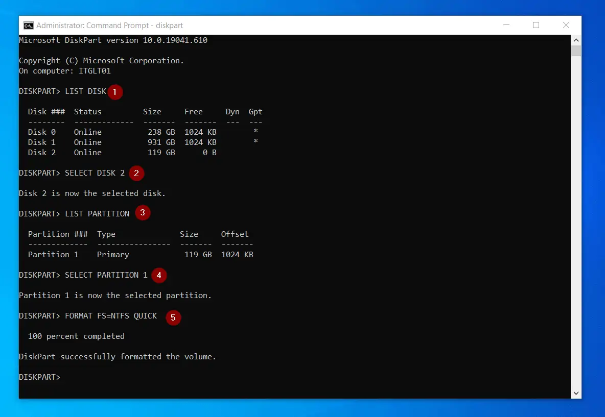The image size is (605, 417).
Task: Click 'Disk 2' in the disk list
Action: (x=42, y=153)
